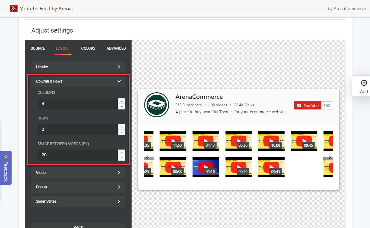This screenshot has width=370, height=228.
Task: Open the COLORS tab
Action: click(88, 48)
